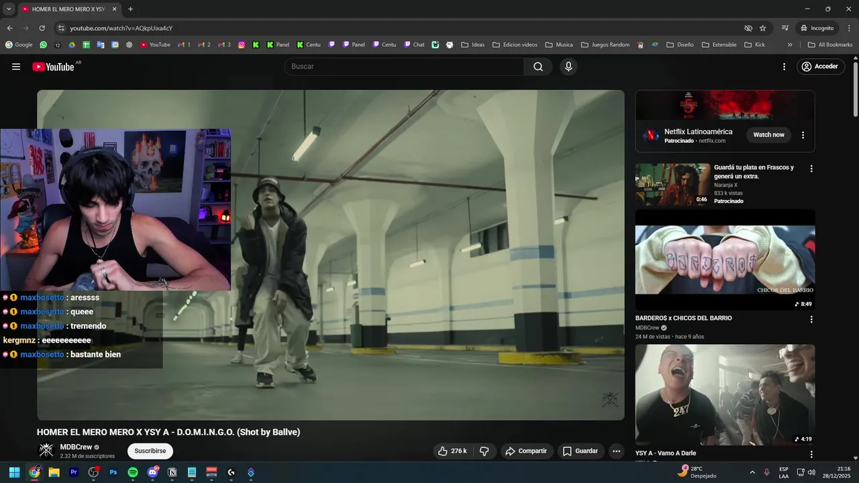Image resolution: width=859 pixels, height=483 pixels.
Task: Bookmark this page with star icon
Action: coord(762,28)
